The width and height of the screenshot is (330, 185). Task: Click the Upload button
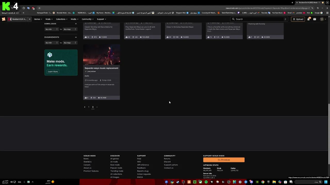(x=298, y=19)
